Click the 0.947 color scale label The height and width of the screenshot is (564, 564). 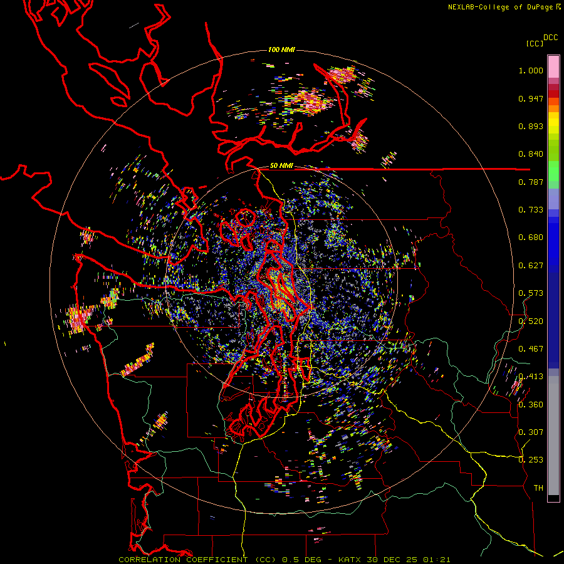pyautogui.click(x=531, y=98)
